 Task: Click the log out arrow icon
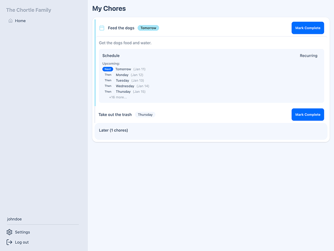(x=10, y=242)
